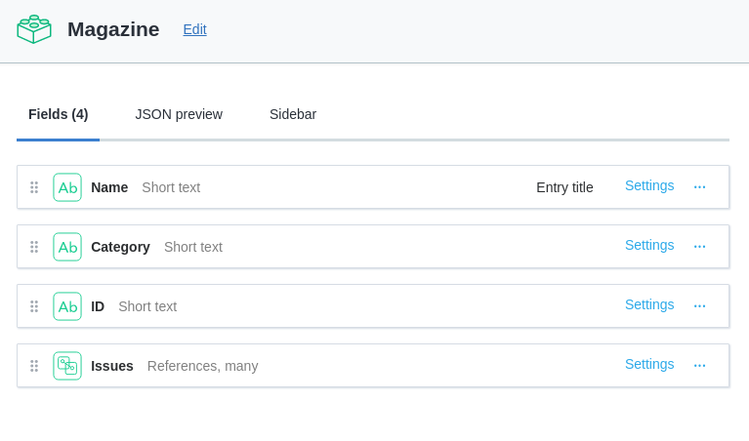Open more actions menu for Category field
The image size is (749, 441).
click(x=699, y=247)
